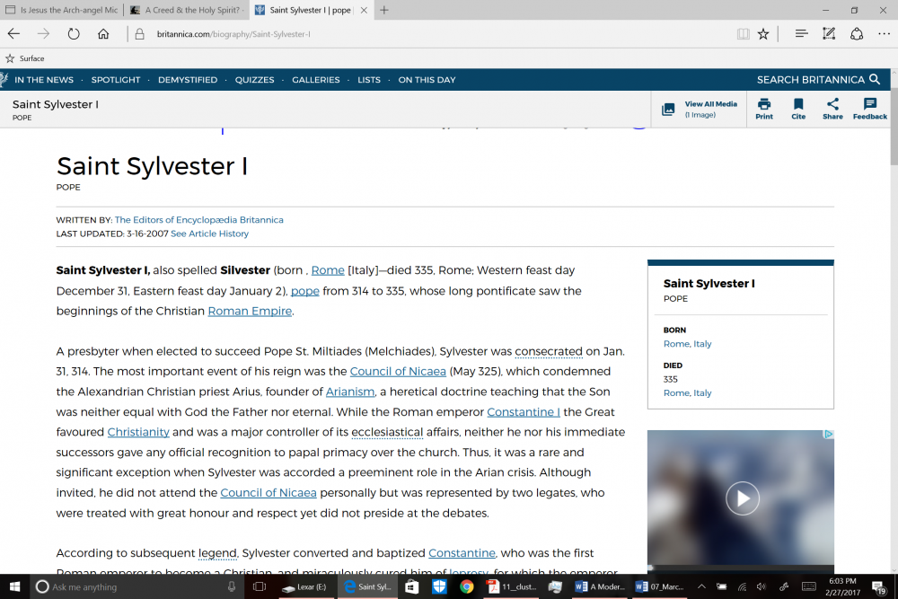
Task: Open the Constantine I link
Action: [x=524, y=412]
